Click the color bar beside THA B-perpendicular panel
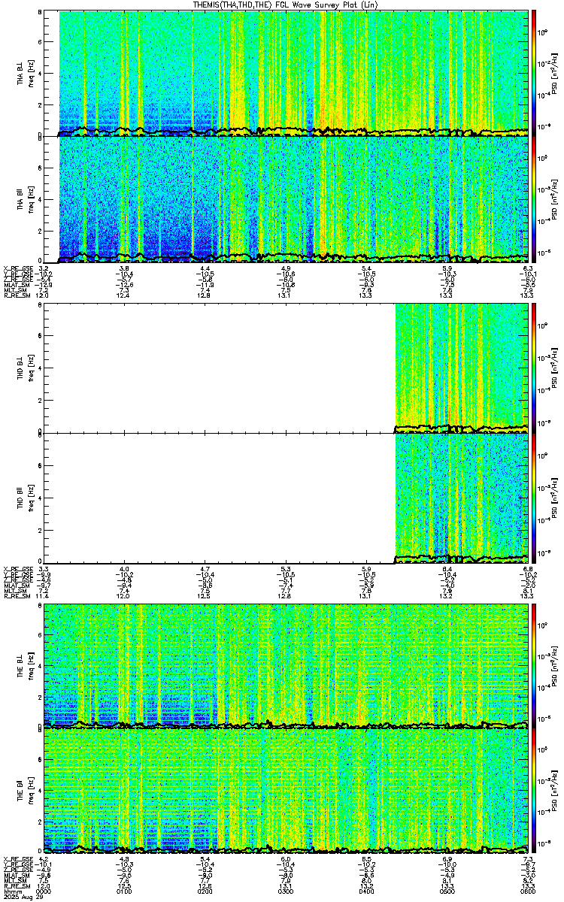This screenshot has width=564, height=902. tap(534, 73)
